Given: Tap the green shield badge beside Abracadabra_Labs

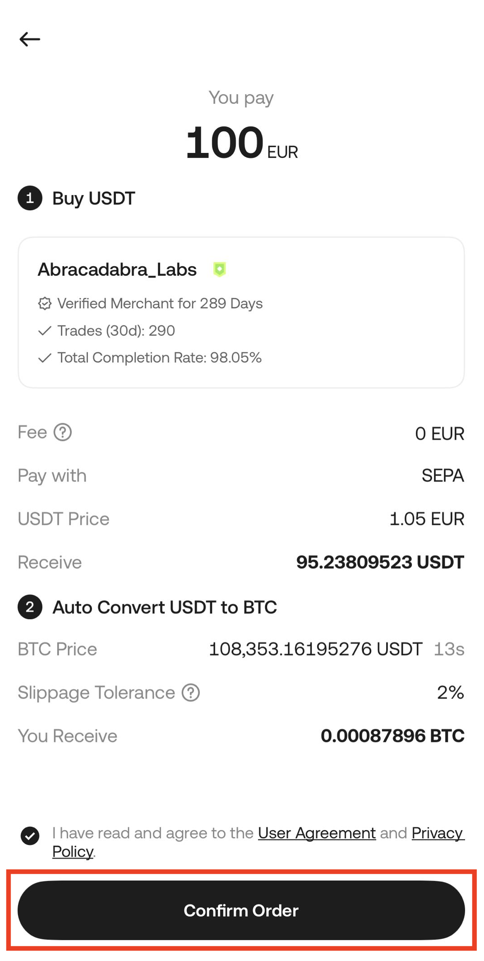Looking at the screenshot, I should point(220,269).
